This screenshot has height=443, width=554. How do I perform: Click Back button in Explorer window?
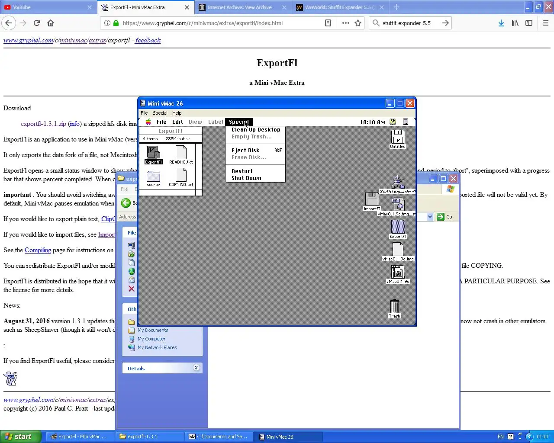pos(126,203)
